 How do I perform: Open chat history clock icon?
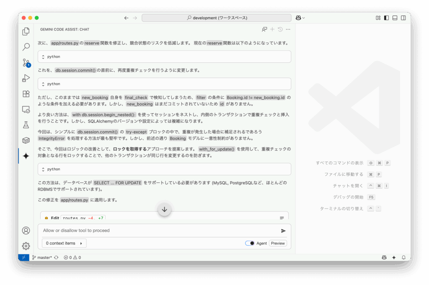[x=280, y=29]
